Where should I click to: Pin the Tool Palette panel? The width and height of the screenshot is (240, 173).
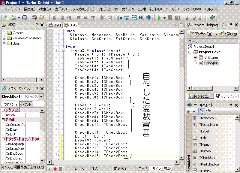(x=231, y=105)
